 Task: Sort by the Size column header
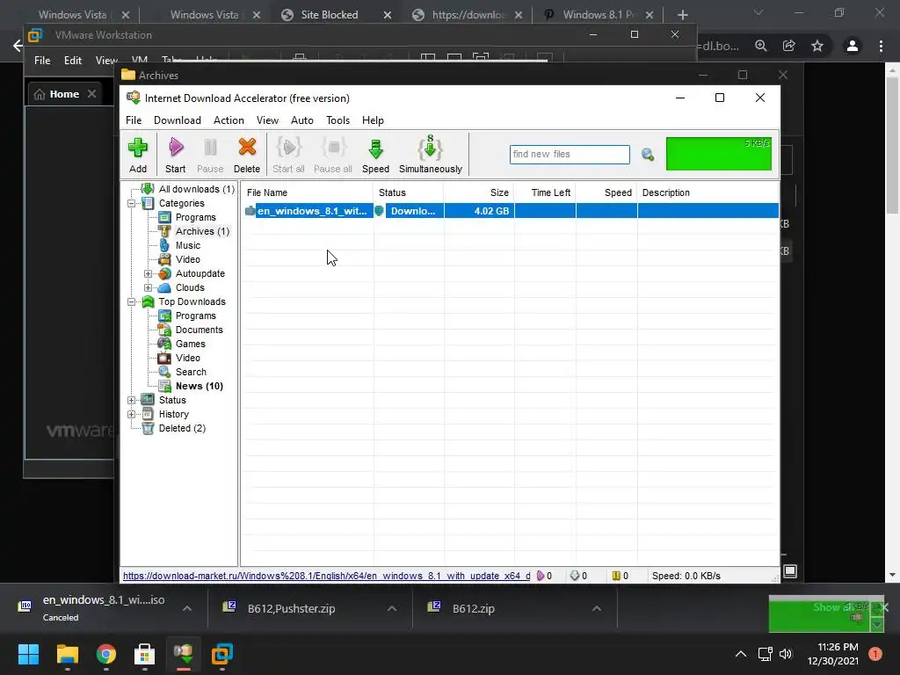(x=479, y=192)
